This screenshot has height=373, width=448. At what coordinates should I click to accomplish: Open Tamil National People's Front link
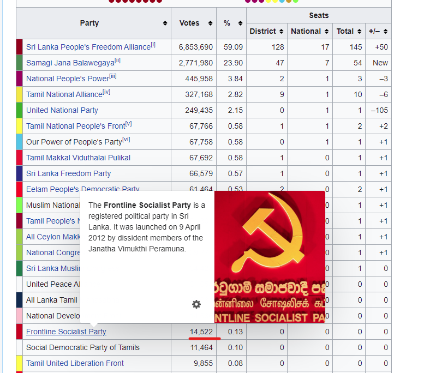point(76,126)
